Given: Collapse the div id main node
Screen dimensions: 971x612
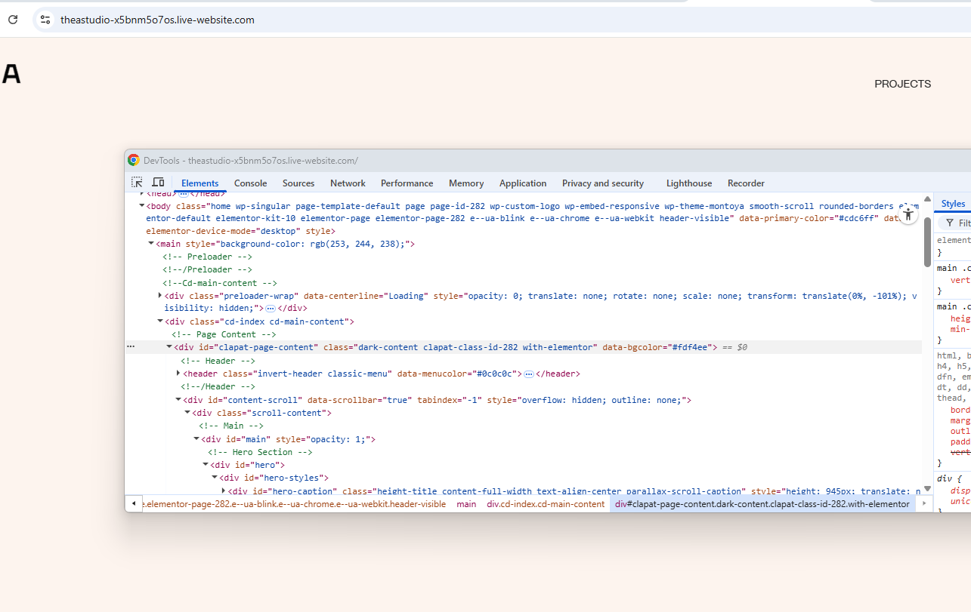Looking at the screenshot, I should [196, 439].
